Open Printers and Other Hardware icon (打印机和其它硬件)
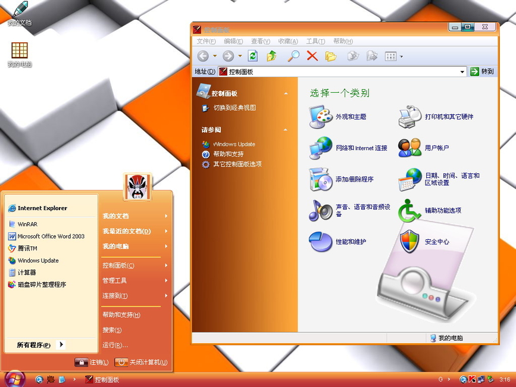Screen dimensions: 516x387 click(409, 117)
